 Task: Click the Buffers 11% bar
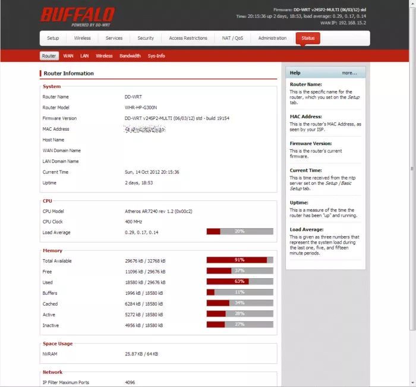(x=240, y=292)
